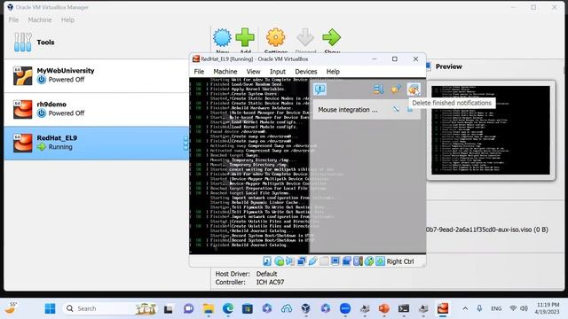
Task: Click mouse integration indicator in status bar
Action: pos(369,261)
